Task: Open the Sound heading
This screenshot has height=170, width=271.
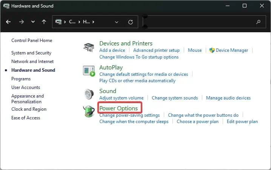Action: pos(108,91)
